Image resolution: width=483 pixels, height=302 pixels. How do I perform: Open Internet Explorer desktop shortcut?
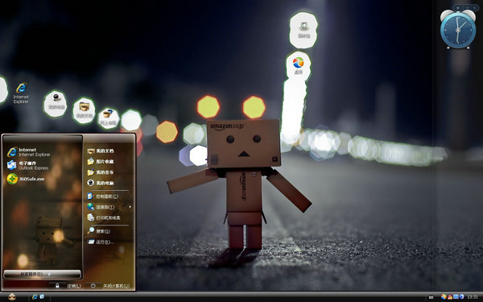[x=21, y=93]
